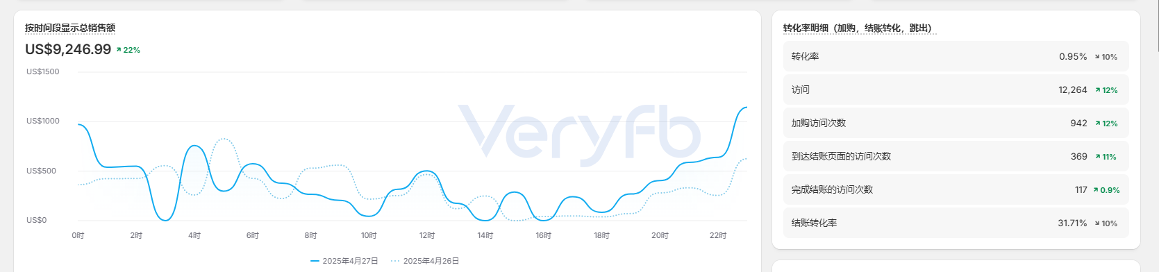Toggle the 2025年4月27日 solid line legend
The width and height of the screenshot is (1159, 272).
[x=344, y=261]
